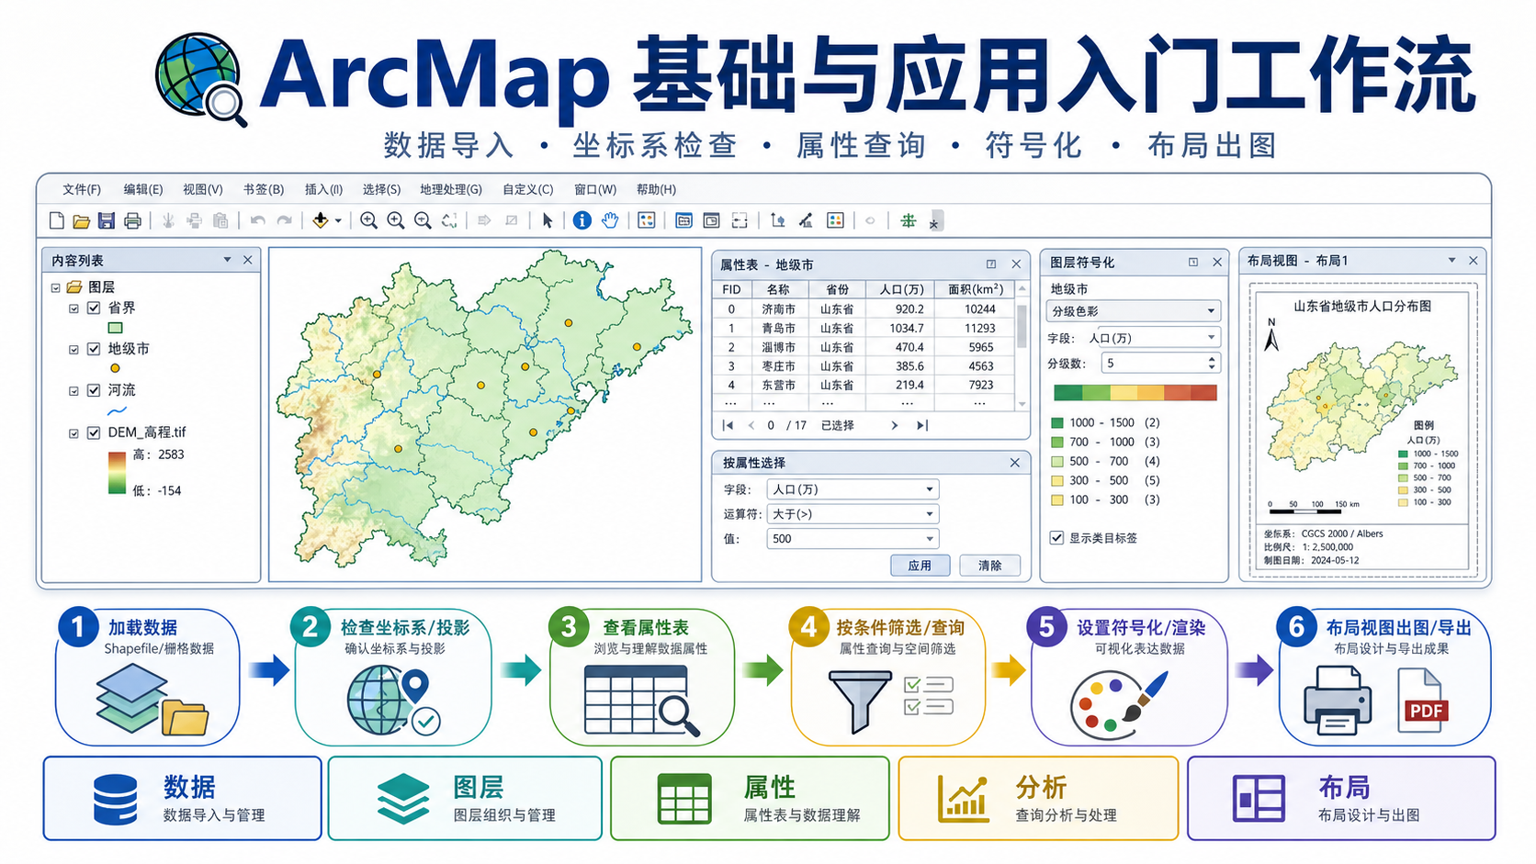
Task: Click the attribute table vertical scrollbar
Action: (1022, 344)
